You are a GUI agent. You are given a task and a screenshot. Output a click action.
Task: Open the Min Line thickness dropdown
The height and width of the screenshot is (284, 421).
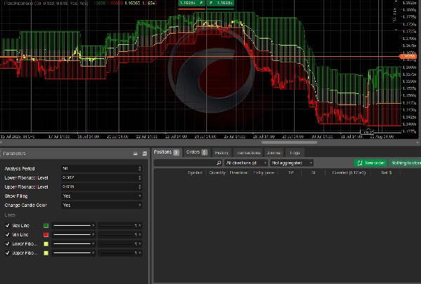click(x=120, y=235)
